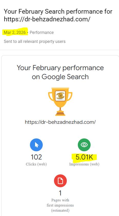Click the green impressions eye icon

(x=84, y=145)
